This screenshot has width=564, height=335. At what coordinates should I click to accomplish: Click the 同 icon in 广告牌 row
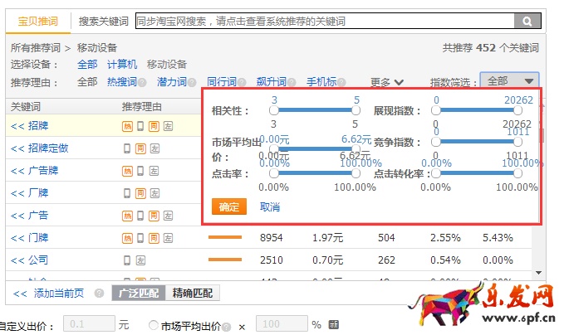point(154,171)
